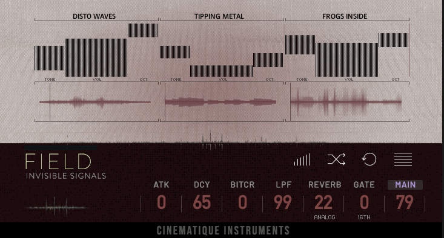This screenshot has width=444, height=238.
Task: Adjust the TIPPING METAL OCT bar
Action: (268, 60)
